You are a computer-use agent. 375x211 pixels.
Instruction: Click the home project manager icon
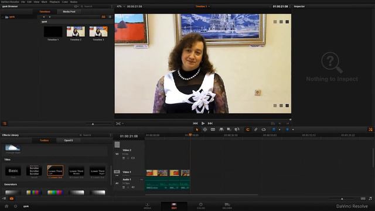(x=6, y=206)
